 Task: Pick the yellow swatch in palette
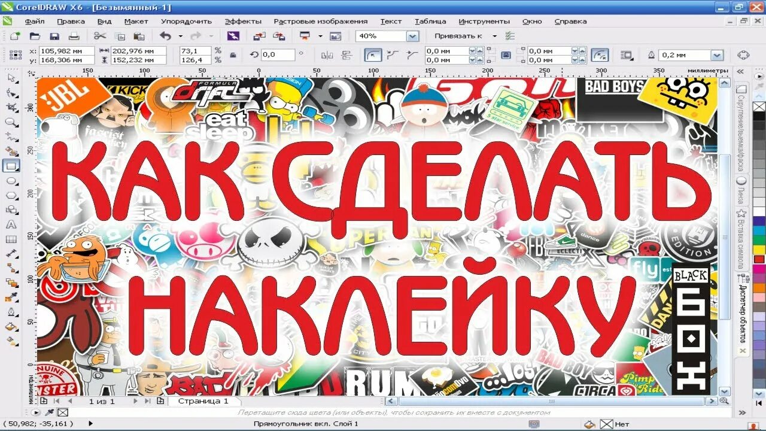click(x=759, y=250)
